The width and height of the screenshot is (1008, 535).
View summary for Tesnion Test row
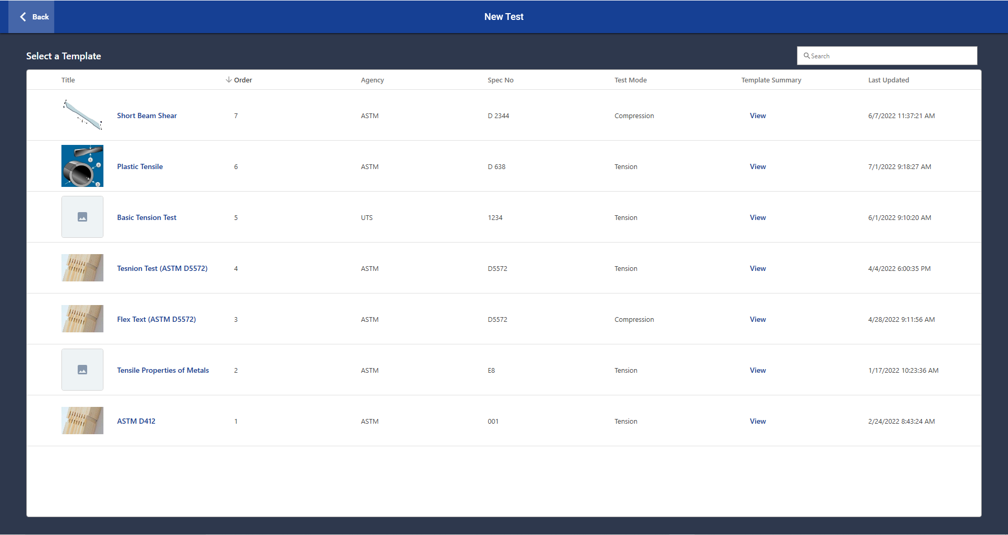[x=758, y=268]
